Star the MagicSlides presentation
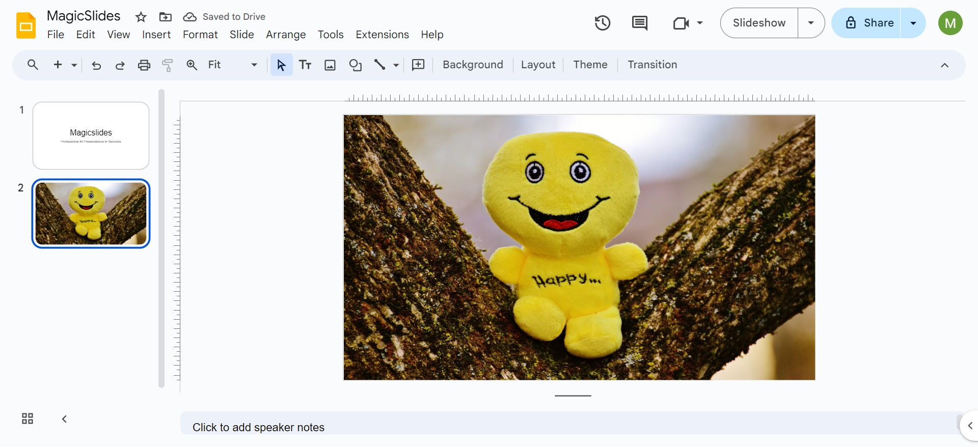Image resolution: width=978 pixels, height=447 pixels. click(141, 17)
